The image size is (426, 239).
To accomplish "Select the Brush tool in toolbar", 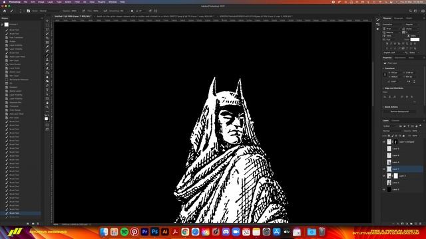I will click(47, 55).
